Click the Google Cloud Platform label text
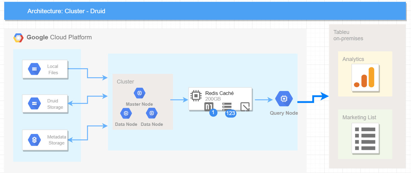Viewport: 411px width, 173px height. [59, 38]
